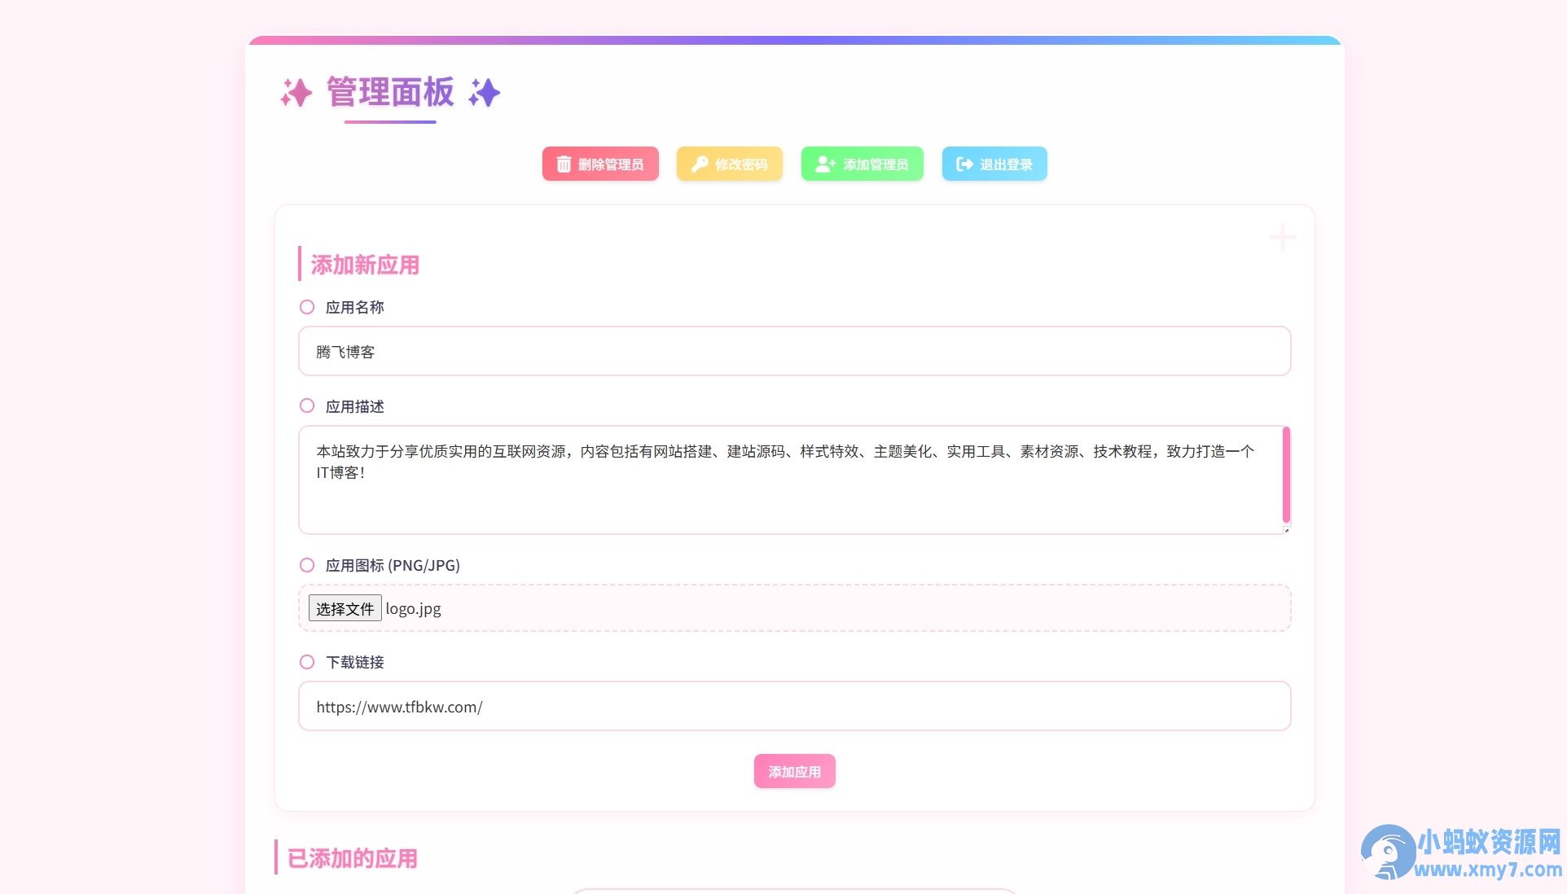The height and width of the screenshot is (894, 1567).
Task: Focus the 应用名称 input containing 腾飞博客
Action: coord(795,351)
